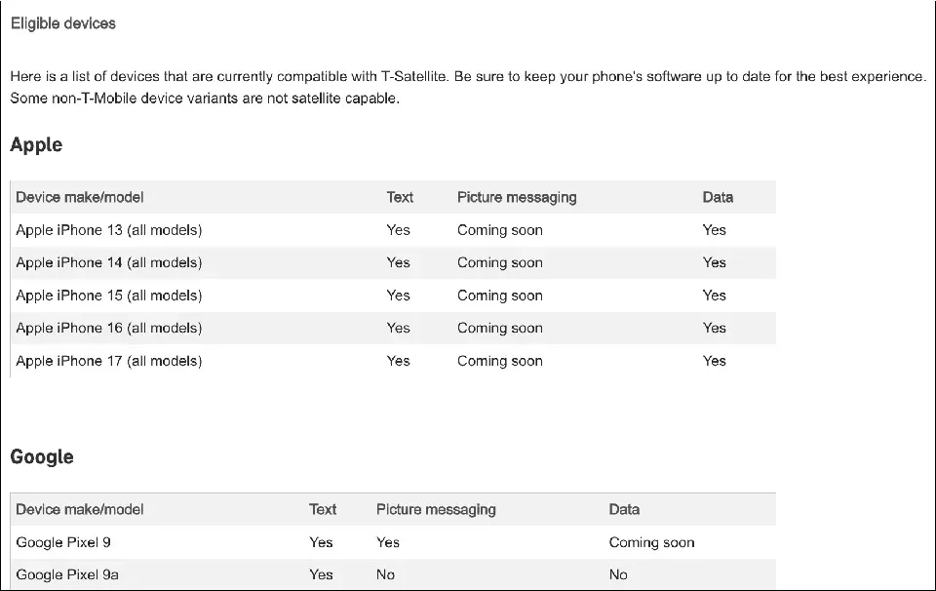Click Google Pixel 9a device cell
936x591 pixels.
[67, 574]
